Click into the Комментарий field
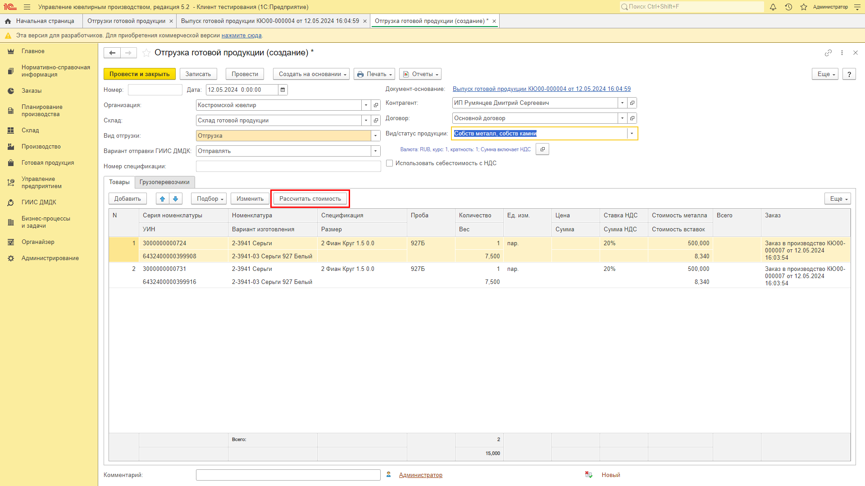The image size is (865, 486). [x=288, y=475]
